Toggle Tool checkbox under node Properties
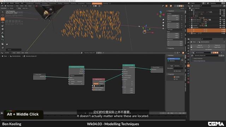Screen dimensions: 226x127 click(174, 79)
